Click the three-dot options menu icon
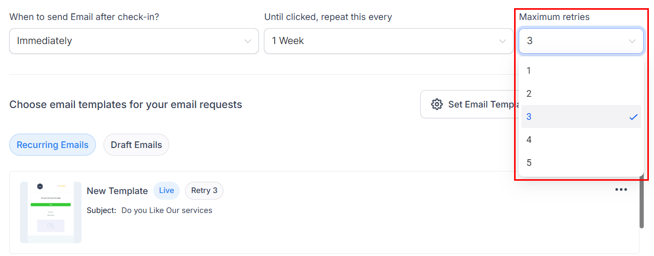Viewport: 654px width, 256px height. (621, 190)
